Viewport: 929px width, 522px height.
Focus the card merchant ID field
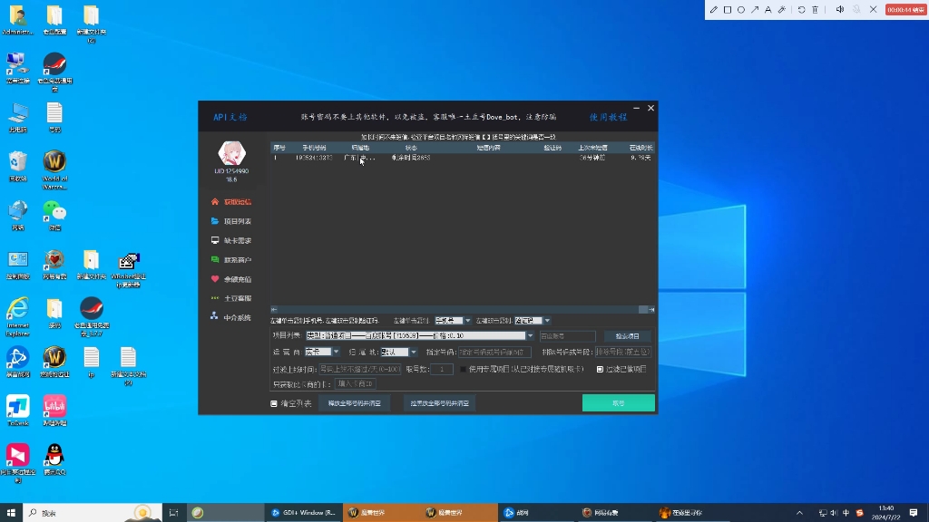(x=355, y=384)
